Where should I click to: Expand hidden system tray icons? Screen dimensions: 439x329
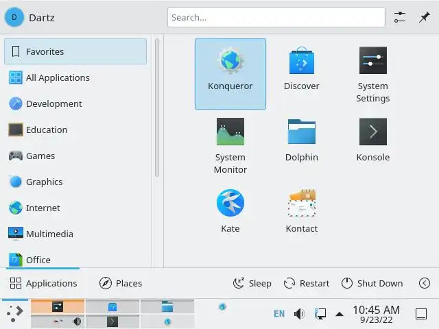click(340, 314)
